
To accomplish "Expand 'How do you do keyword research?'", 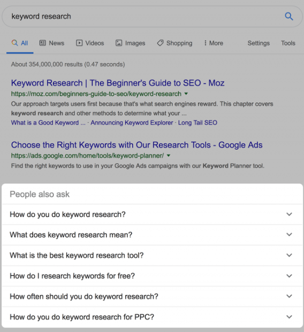I will tap(152, 214).
